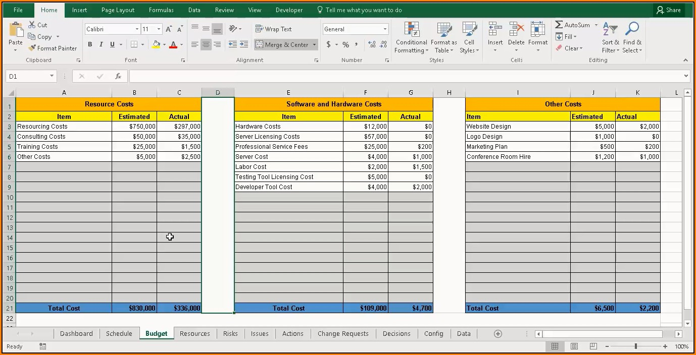Click in the formula bar input
Viewport: 696px width, 355px height.
(404, 76)
